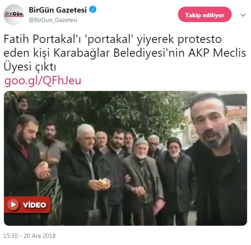
Task: Click the play icon on the VIDEO badge
Action: click(13, 204)
